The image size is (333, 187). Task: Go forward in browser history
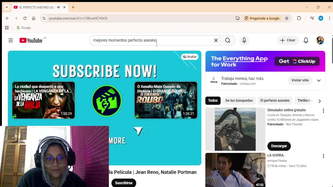tap(16, 18)
